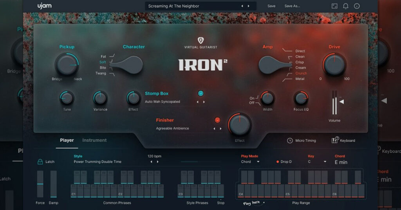Viewport: 401px width, 210px height.
Task: Open Micro Timing settings
Action: point(302,141)
